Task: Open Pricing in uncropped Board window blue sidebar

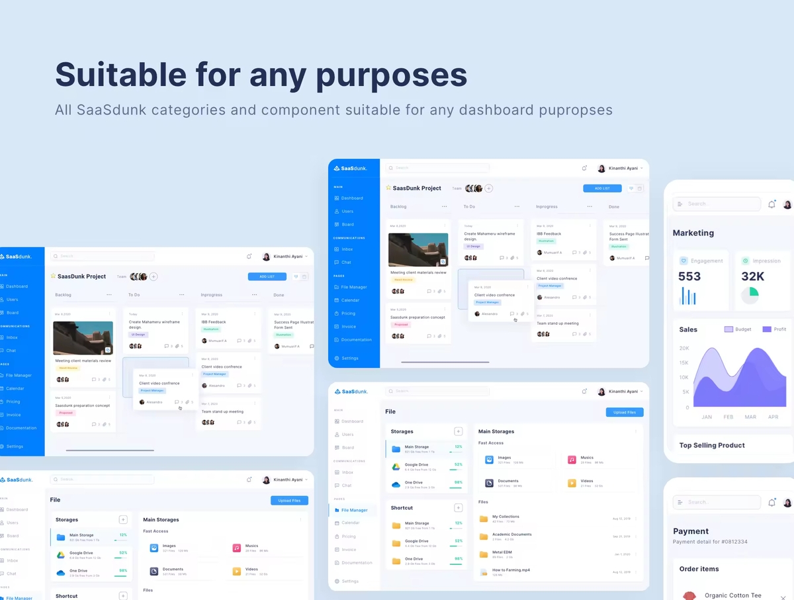Action: (348, 314)
